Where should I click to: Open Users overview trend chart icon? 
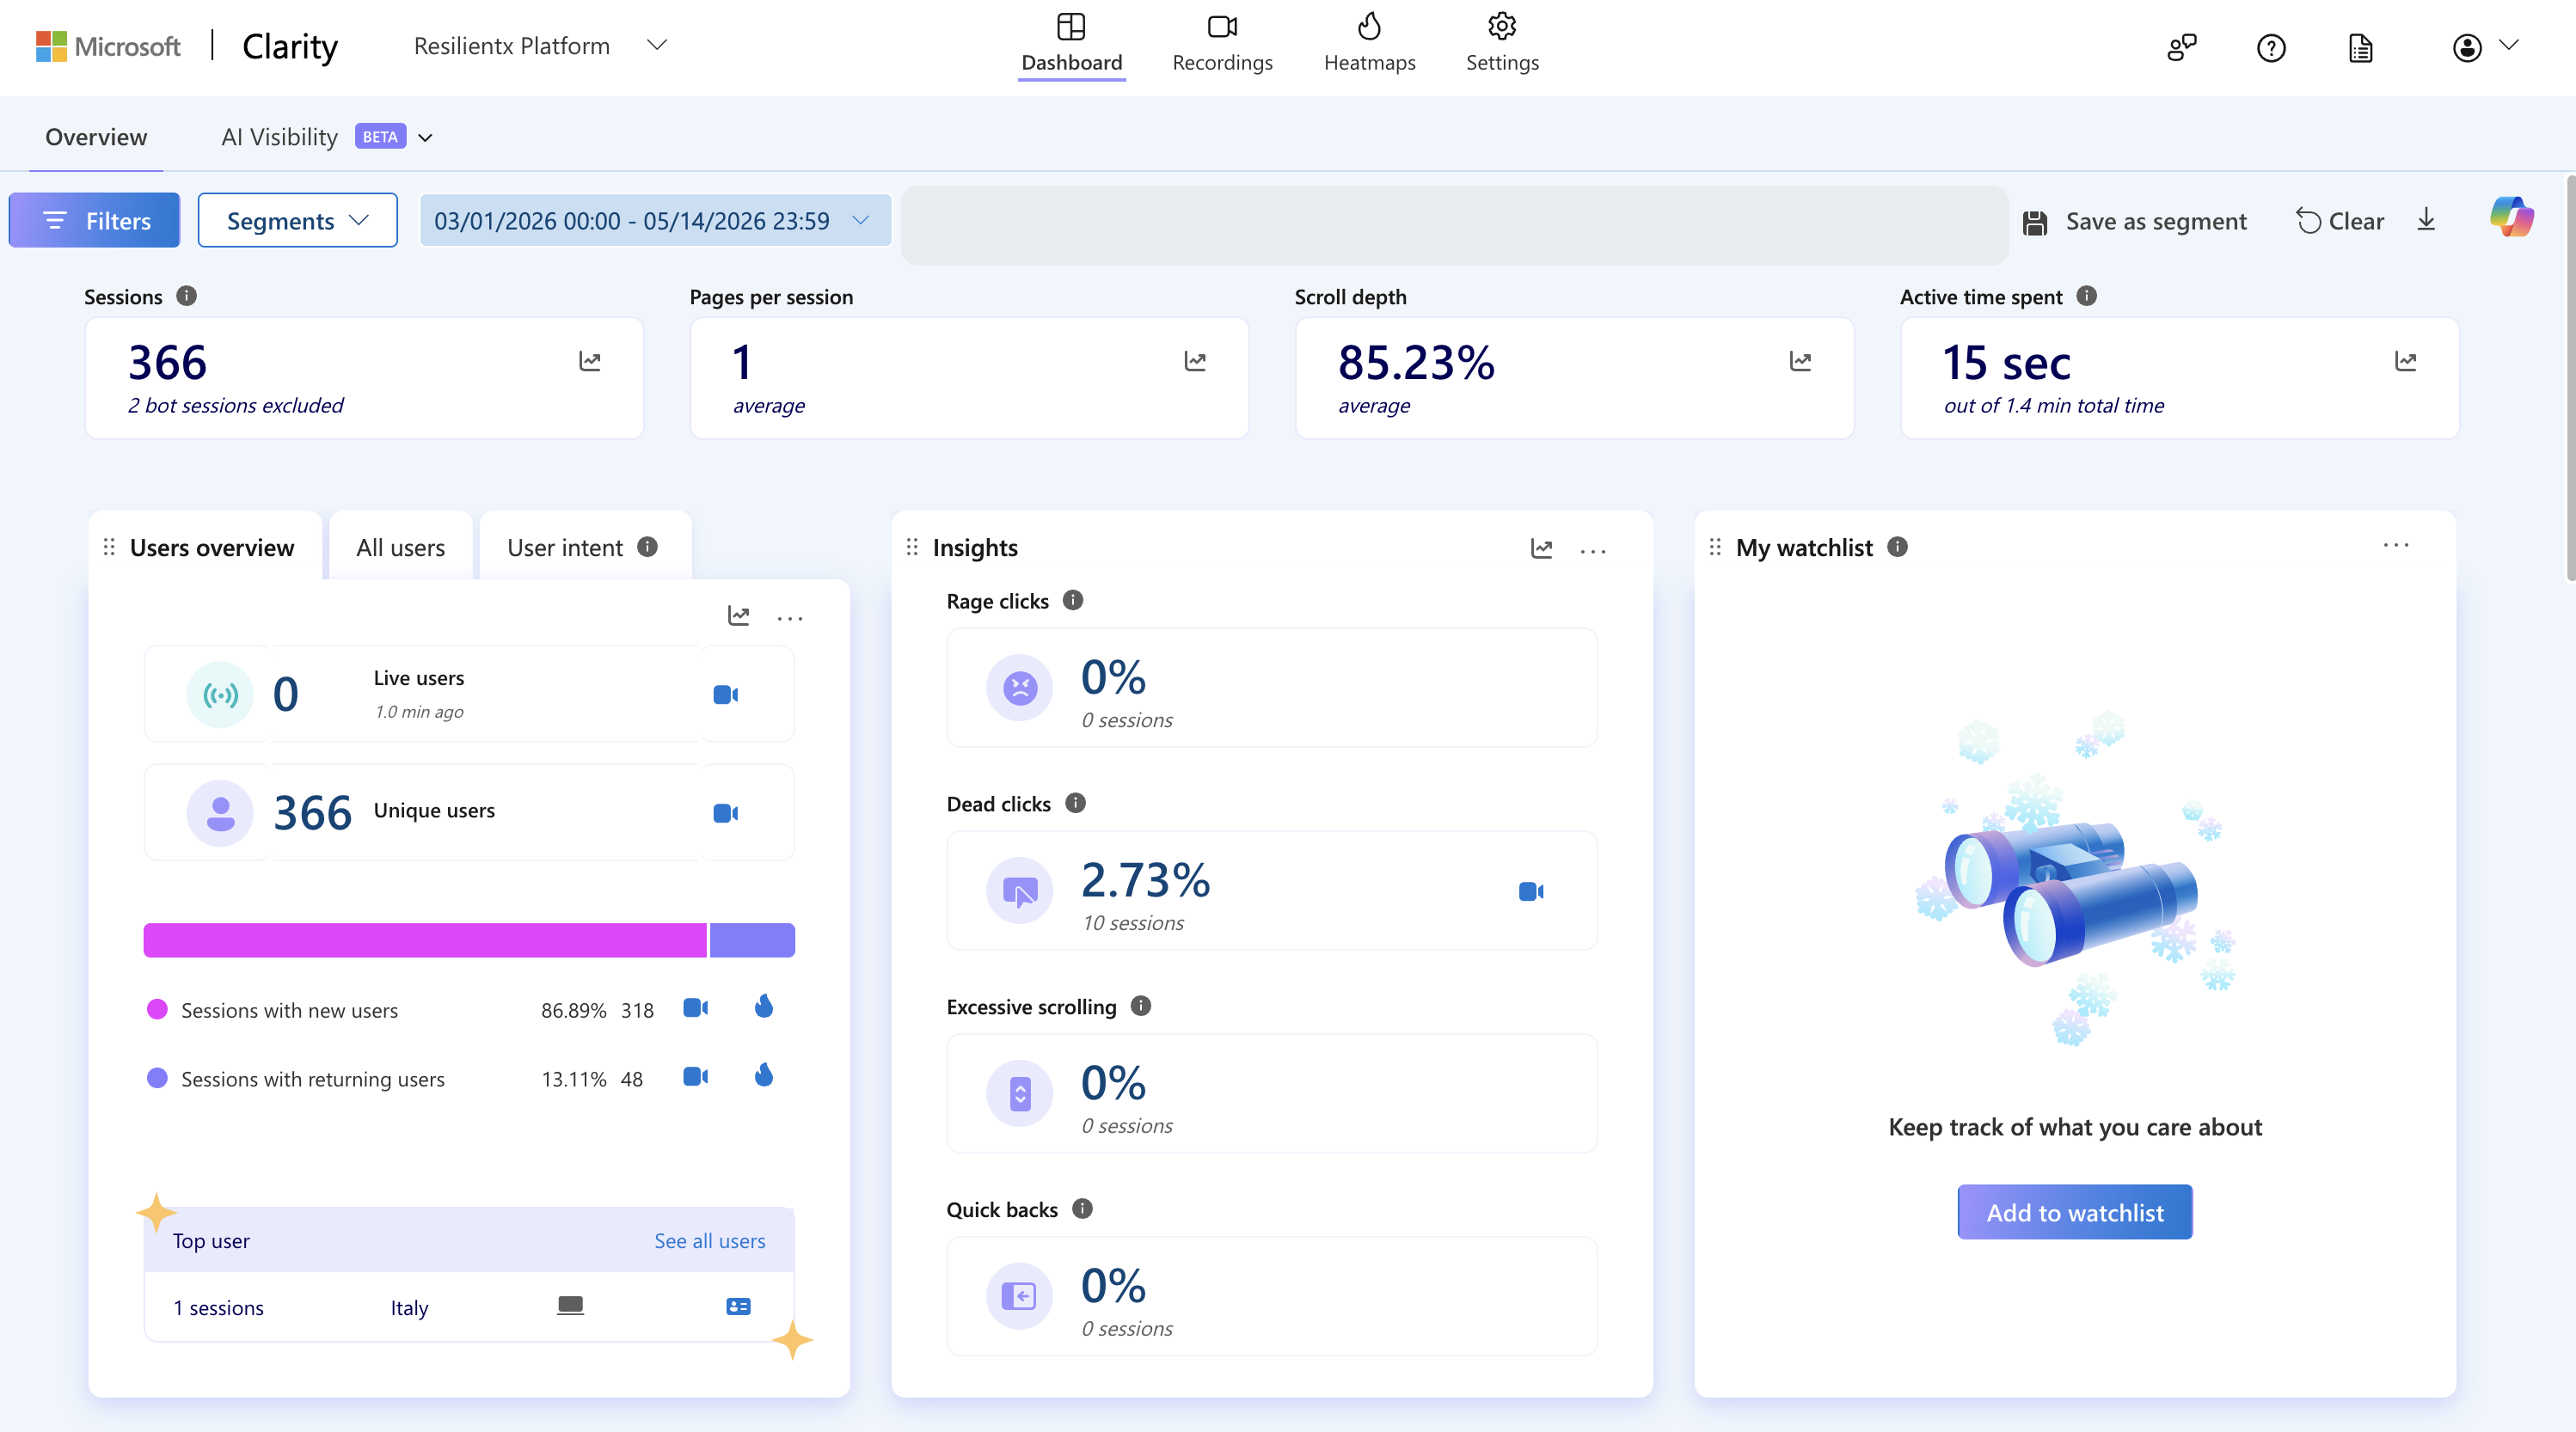(739, 616)
